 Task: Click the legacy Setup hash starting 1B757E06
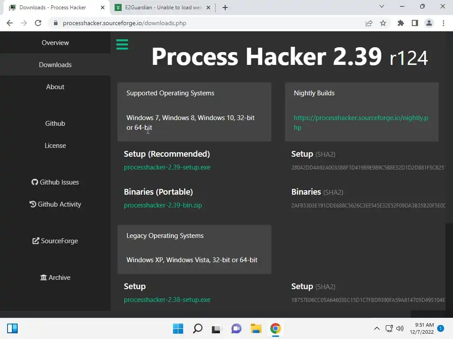pyautogui.click(x=368, y=300)
